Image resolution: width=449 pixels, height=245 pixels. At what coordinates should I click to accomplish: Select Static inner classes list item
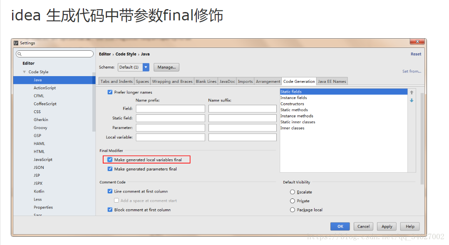point(344,122)
